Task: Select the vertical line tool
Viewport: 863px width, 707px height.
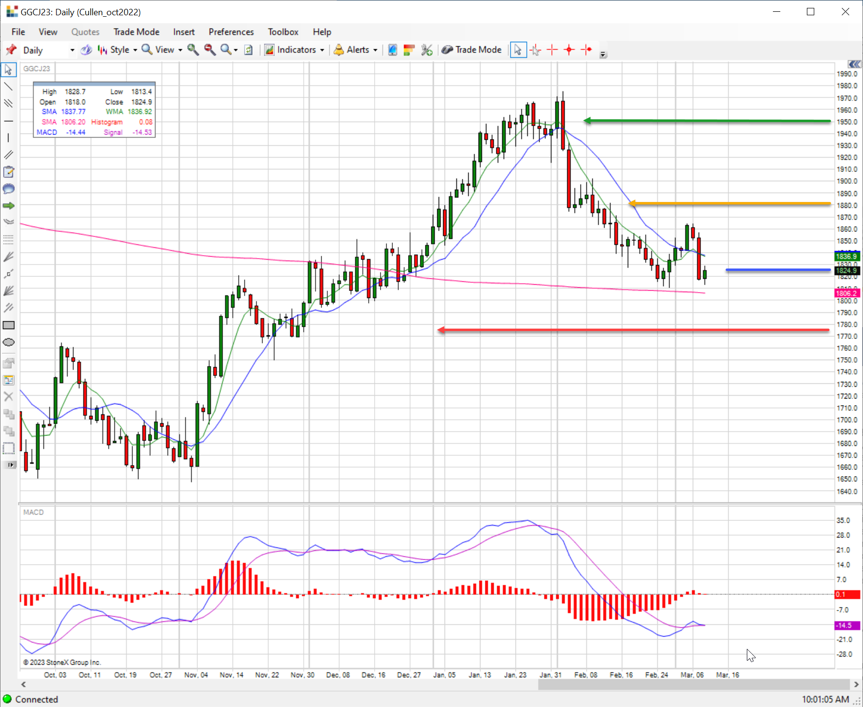Action: point(8,138)
